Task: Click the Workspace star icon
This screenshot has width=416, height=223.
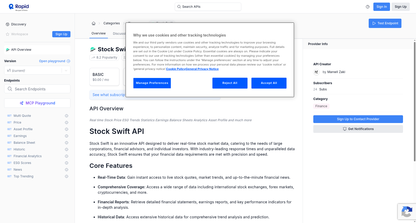Action: tap(8, 34)
